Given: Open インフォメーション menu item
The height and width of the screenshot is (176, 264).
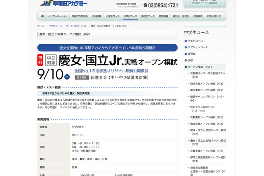Looking at the screenshot, I should click(58, 17).
